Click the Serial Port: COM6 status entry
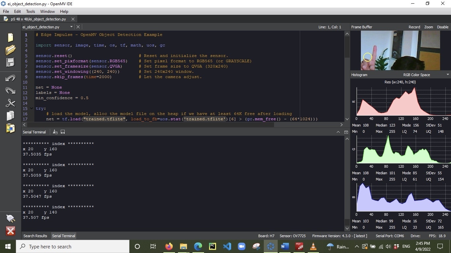Screen dimensions: 451x253 point(390,236)
